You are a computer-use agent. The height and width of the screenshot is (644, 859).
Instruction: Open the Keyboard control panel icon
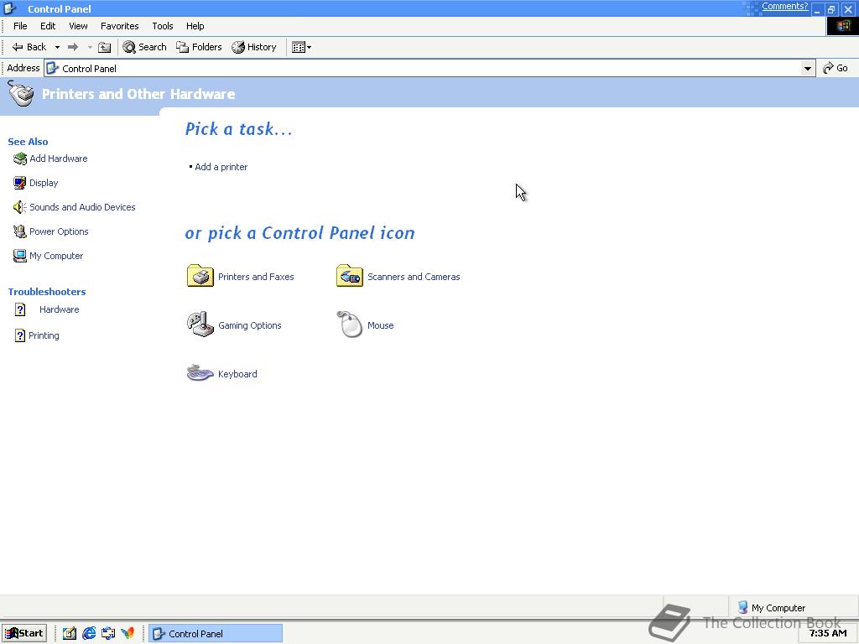point(200,373)
